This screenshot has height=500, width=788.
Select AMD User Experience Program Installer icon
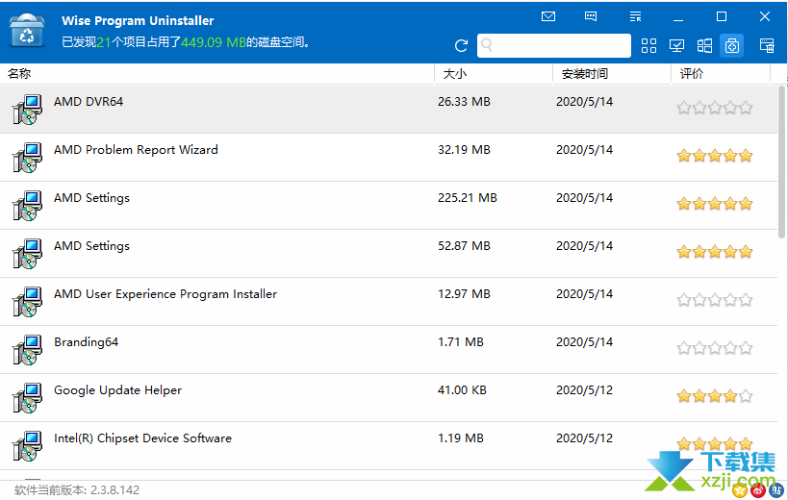coord(27,302)
